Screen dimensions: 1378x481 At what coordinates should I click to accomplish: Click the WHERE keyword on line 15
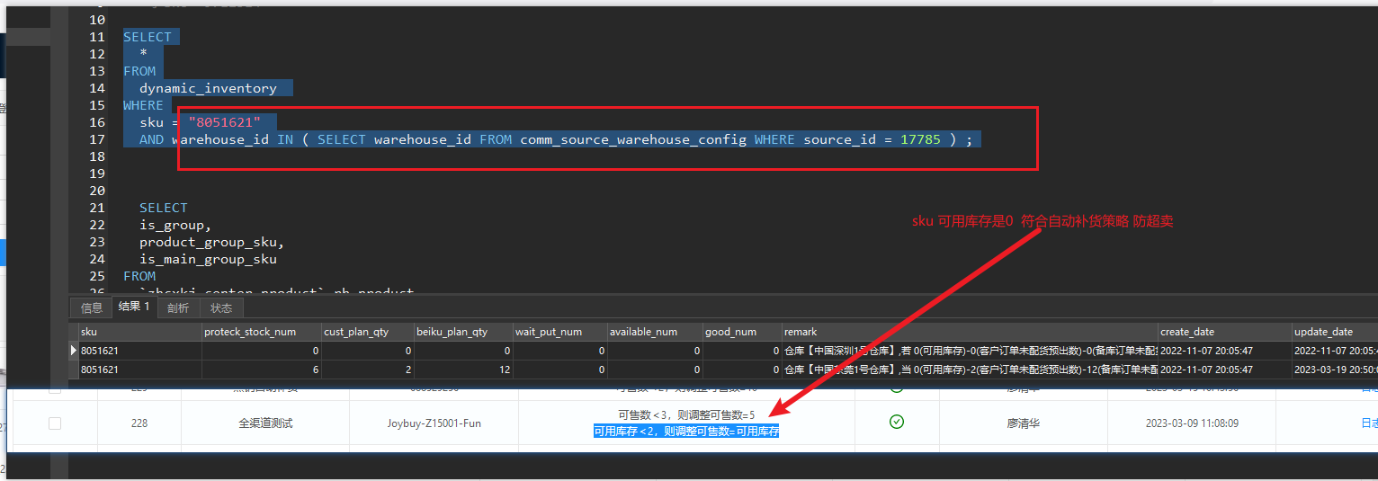pyautogui.click(x=143, y=105)
